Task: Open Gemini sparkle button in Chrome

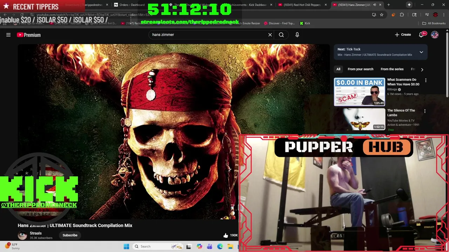Action: 409,5
